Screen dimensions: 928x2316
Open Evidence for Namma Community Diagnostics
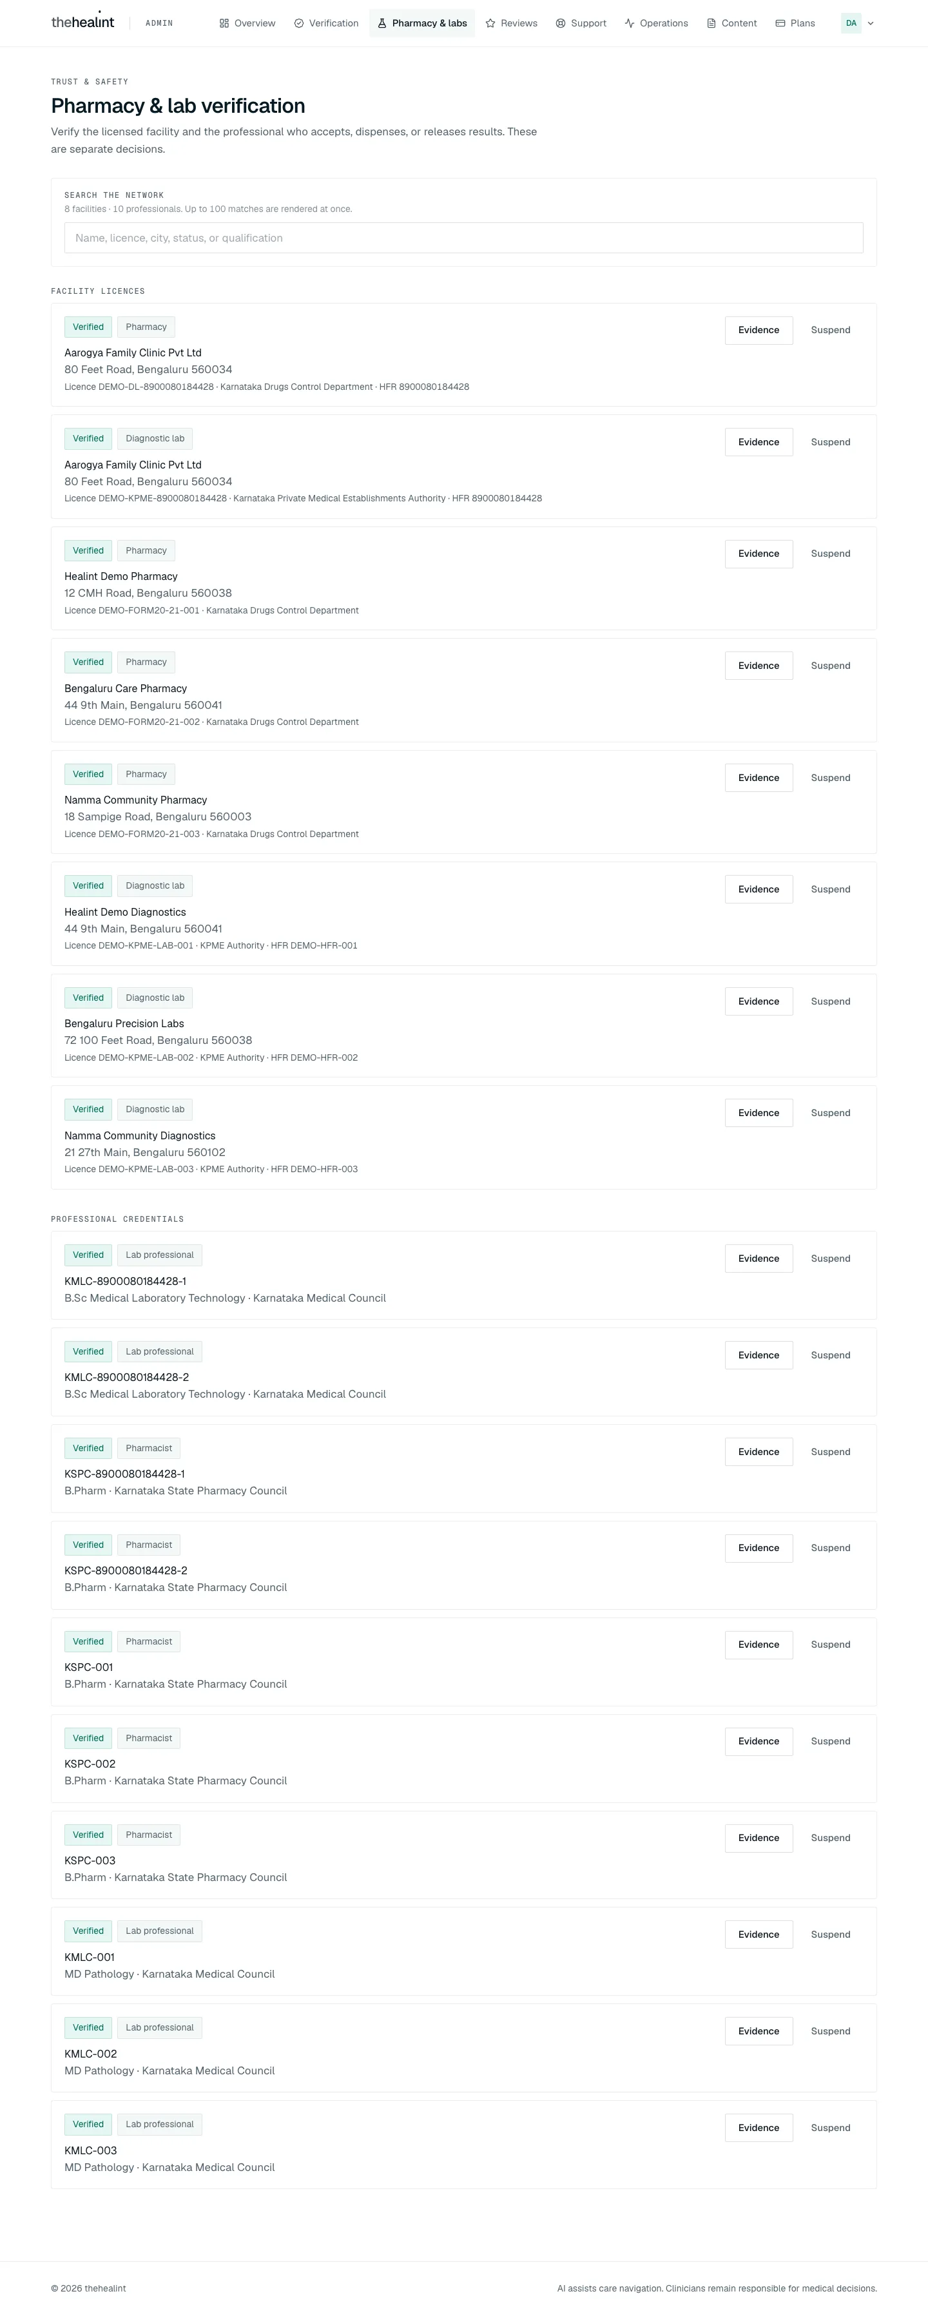tap(759, 1113)
